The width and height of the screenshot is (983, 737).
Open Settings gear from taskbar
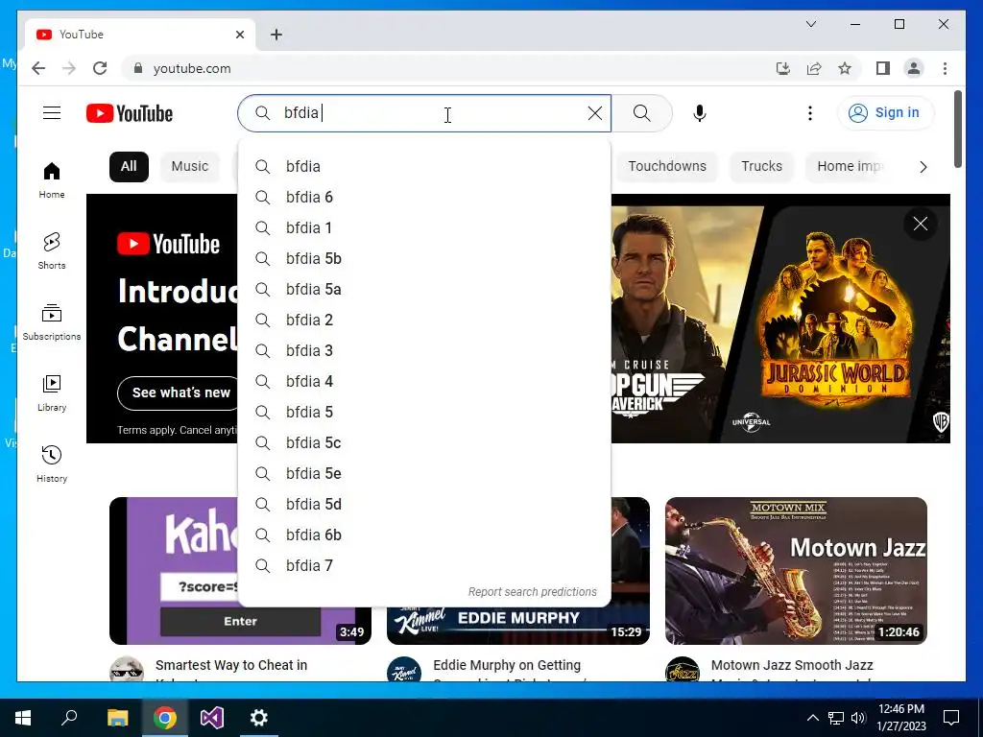tap(259, 718)
